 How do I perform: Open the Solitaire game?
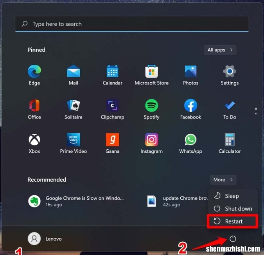point(74,109)
